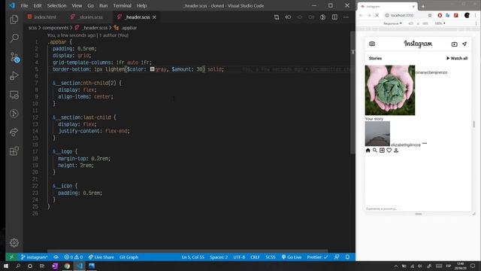Screen dimensions: 481x271
Task: Click Live Share in status bar
Action: pyautogui.click(x=101, y=257)
